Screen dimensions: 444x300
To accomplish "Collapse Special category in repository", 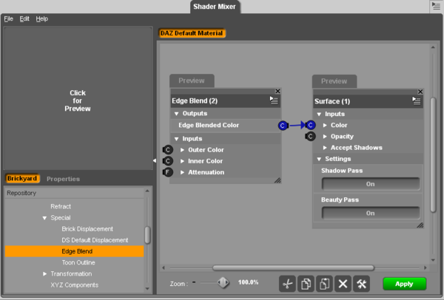I will pos(44,218).
